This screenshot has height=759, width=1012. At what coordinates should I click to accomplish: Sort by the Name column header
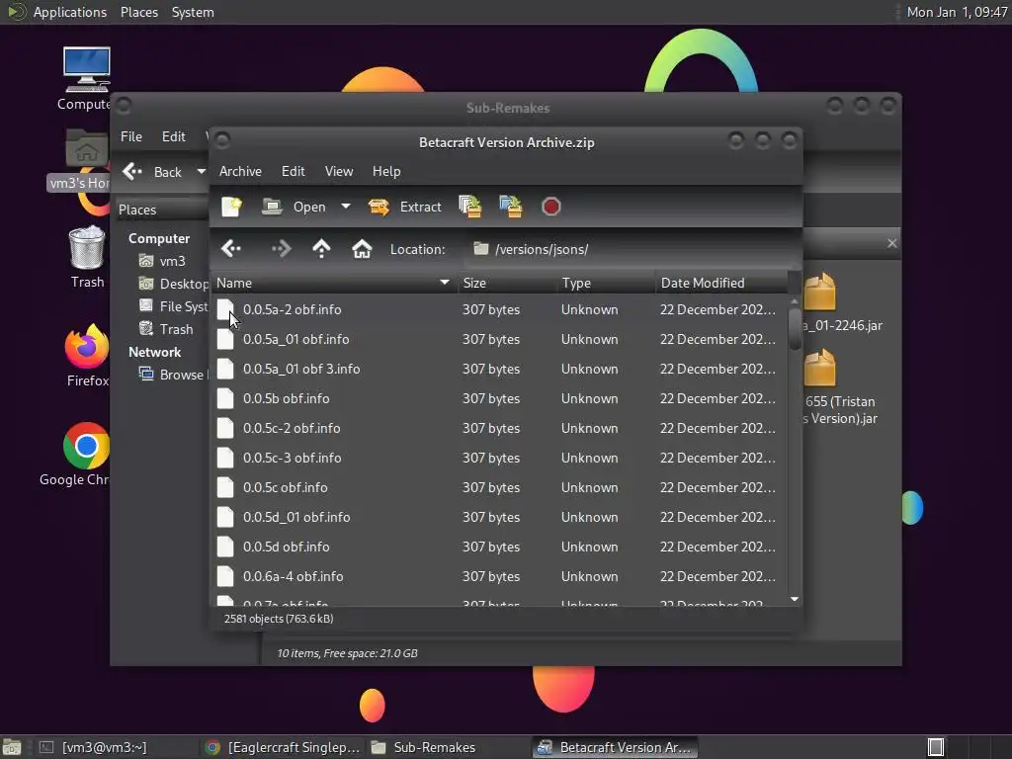334,283
